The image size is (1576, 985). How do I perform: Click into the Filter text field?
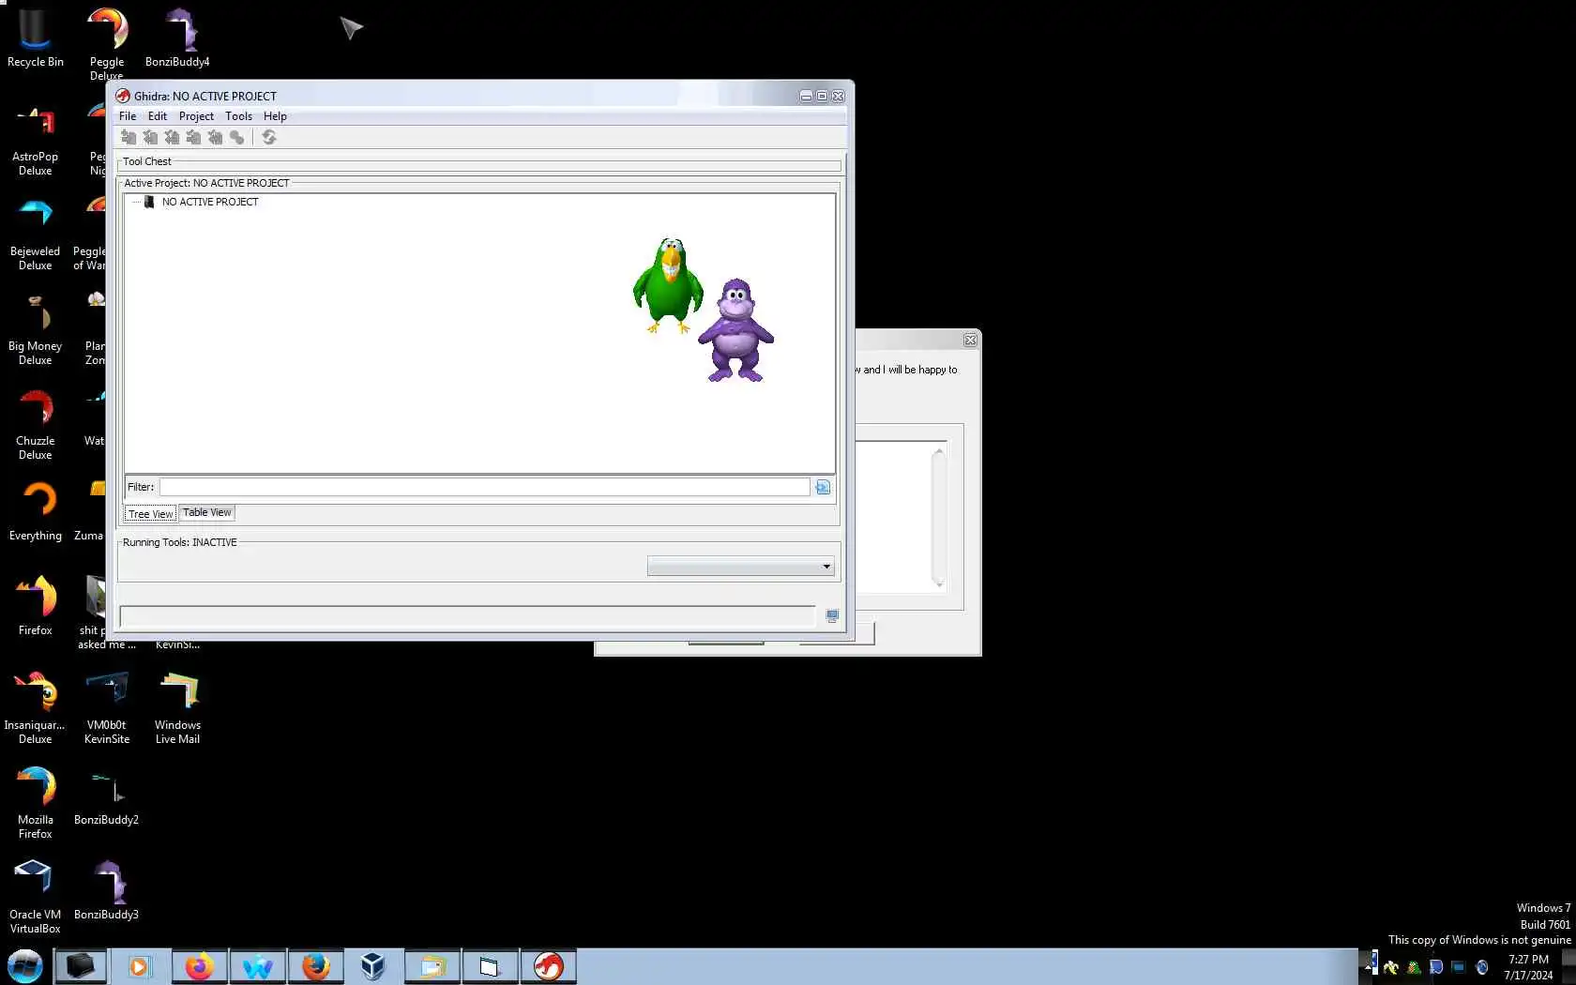pyautogui.click(x=484, y=487)
